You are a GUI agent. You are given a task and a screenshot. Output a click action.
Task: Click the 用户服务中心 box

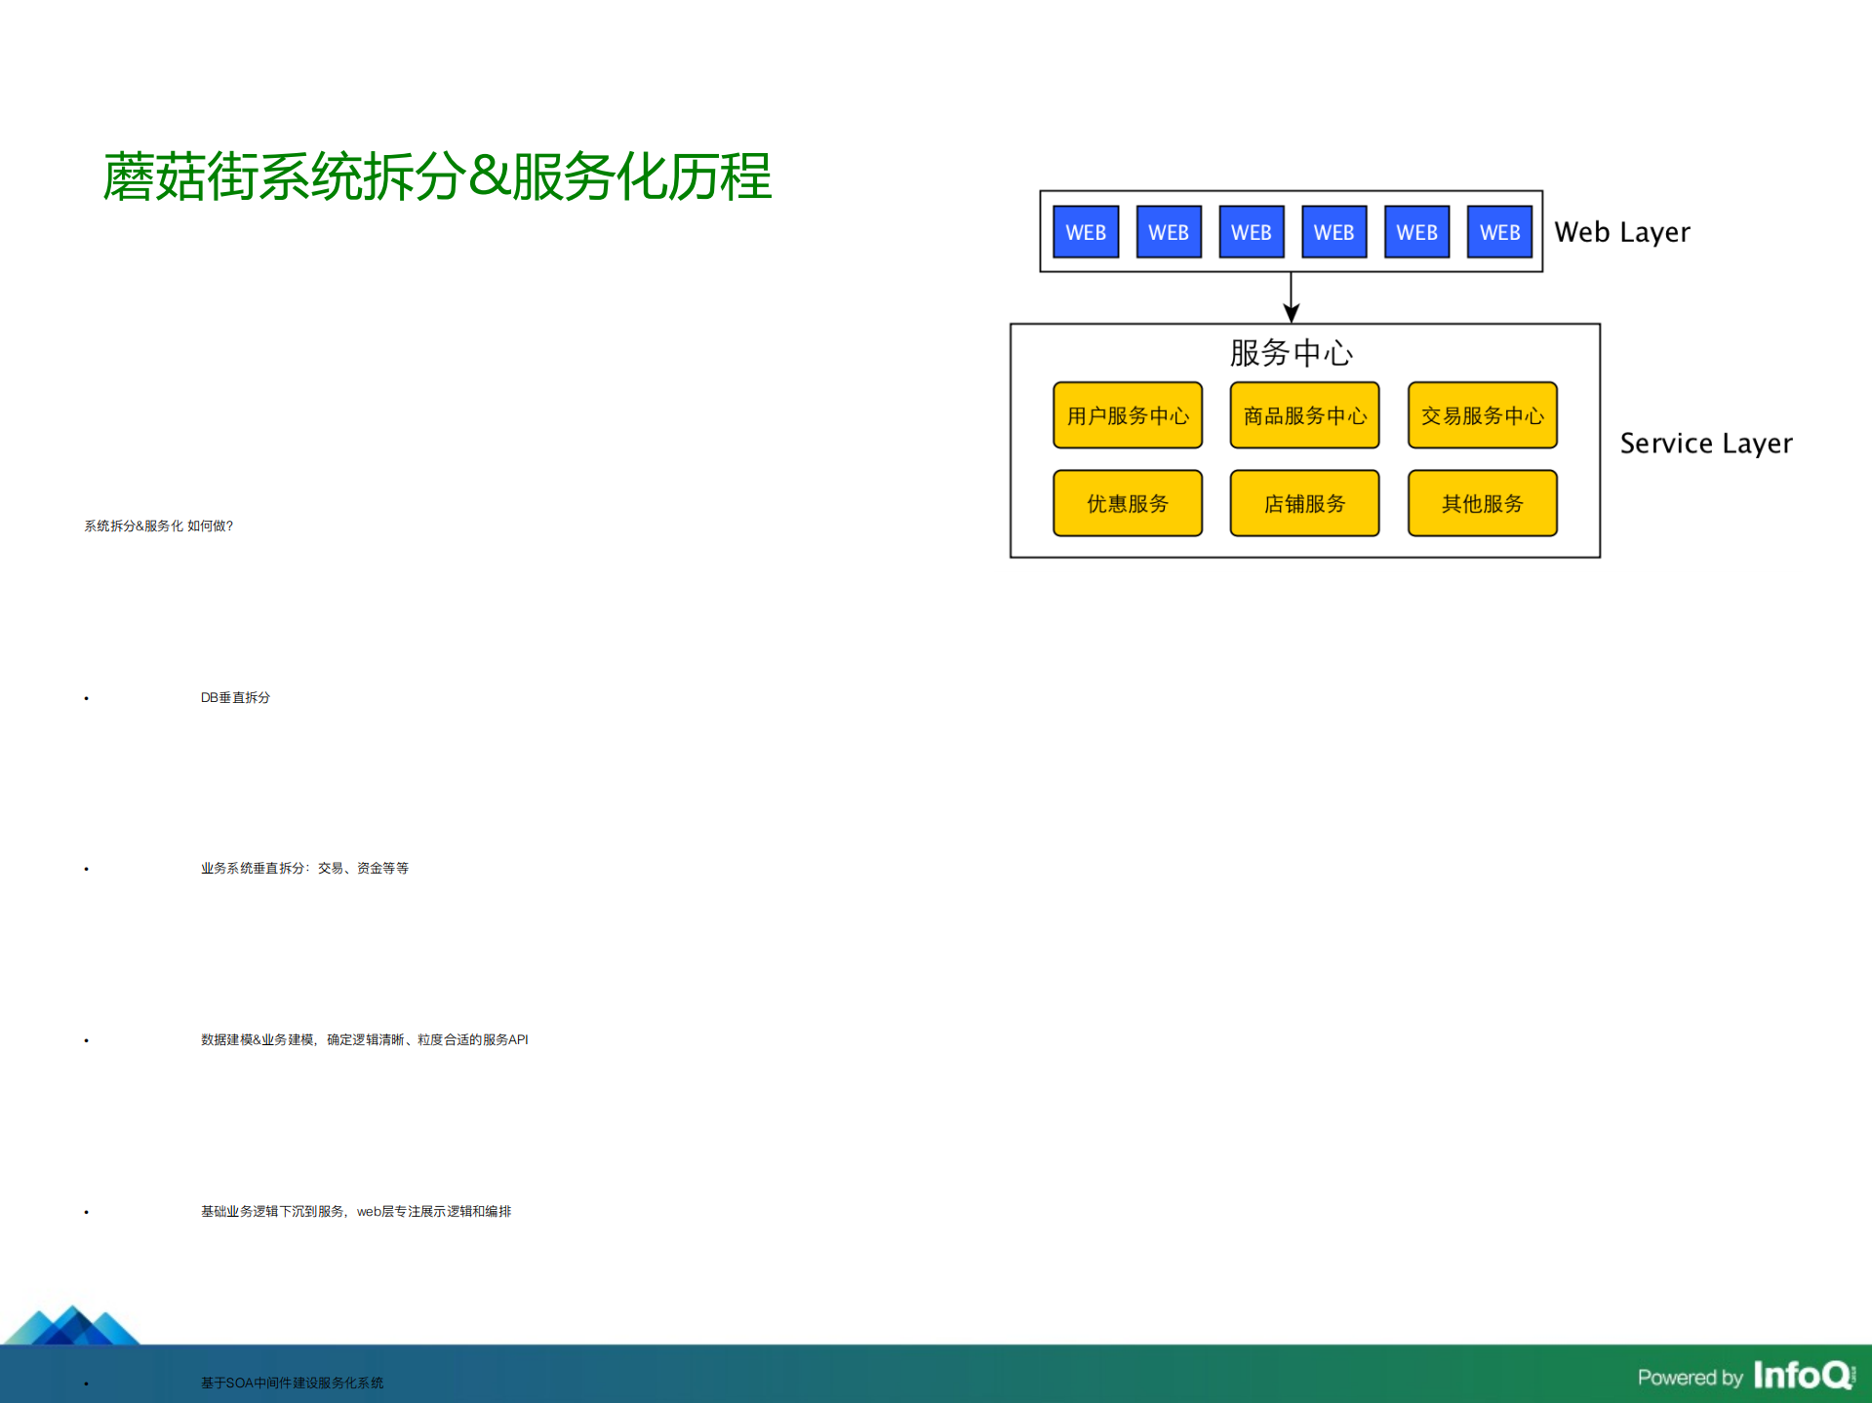tap(1127, 414)
